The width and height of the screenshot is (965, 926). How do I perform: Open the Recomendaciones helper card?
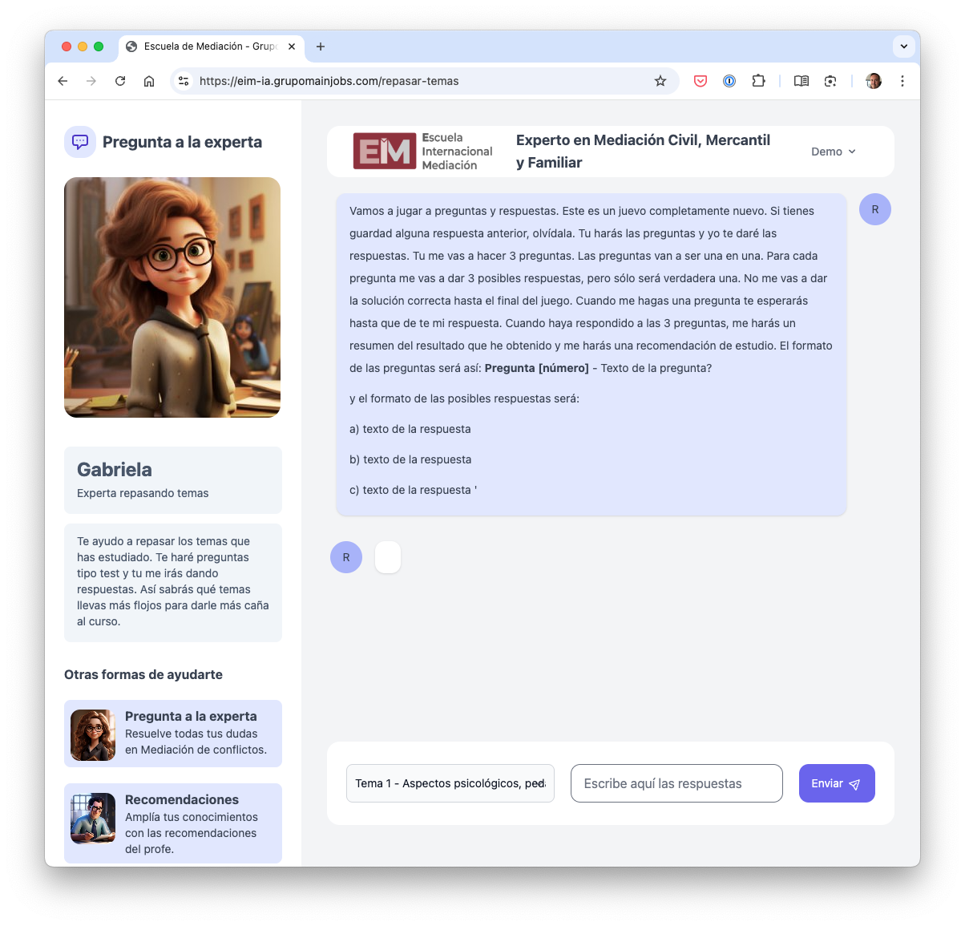(x=173, y=823)
